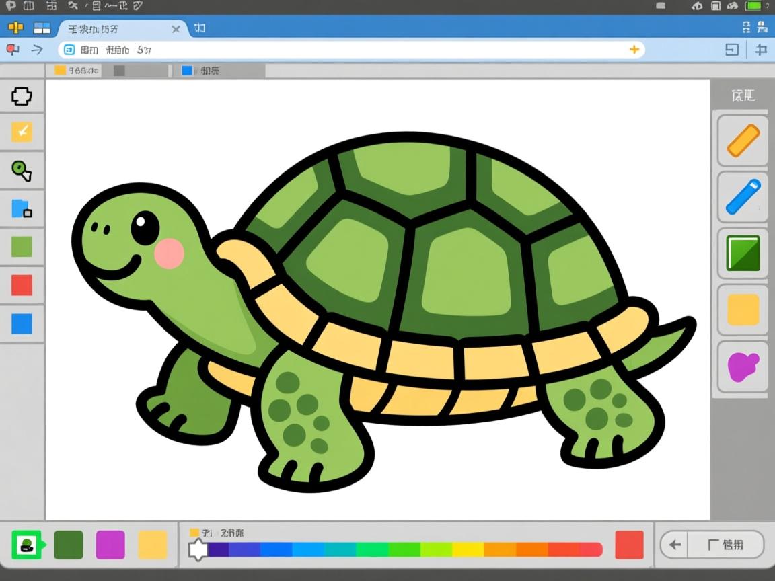Click the address bar input field
Viewport: 775px width, 581px height.
pyautogui.click(x=350, y=50)
